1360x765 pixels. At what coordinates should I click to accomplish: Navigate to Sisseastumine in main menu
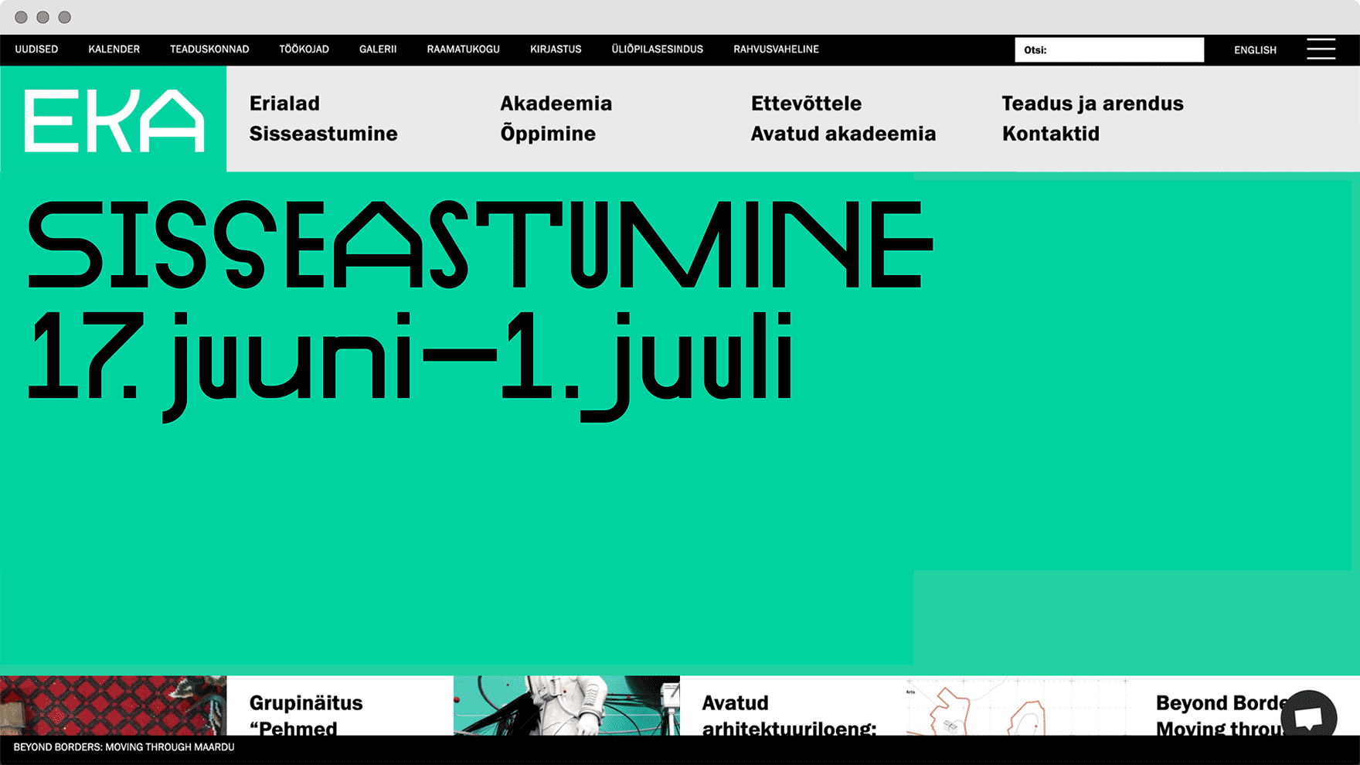(323, 134)
